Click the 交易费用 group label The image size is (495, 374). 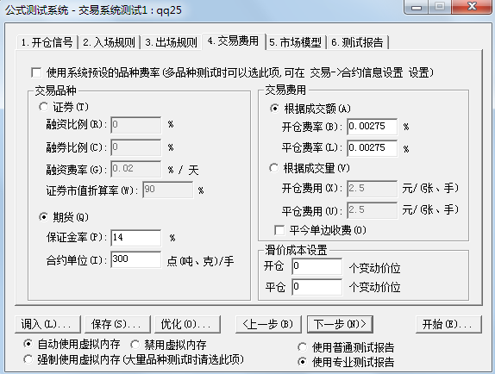(x=285, y=90)
